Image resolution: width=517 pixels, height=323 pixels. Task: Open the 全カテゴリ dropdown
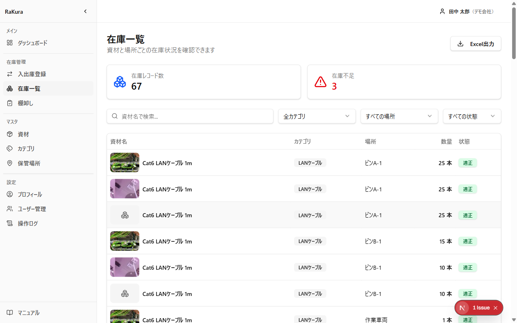[317, 116]
